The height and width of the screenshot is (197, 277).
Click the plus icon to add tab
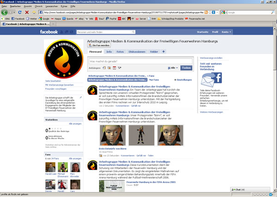coord(164,52)
